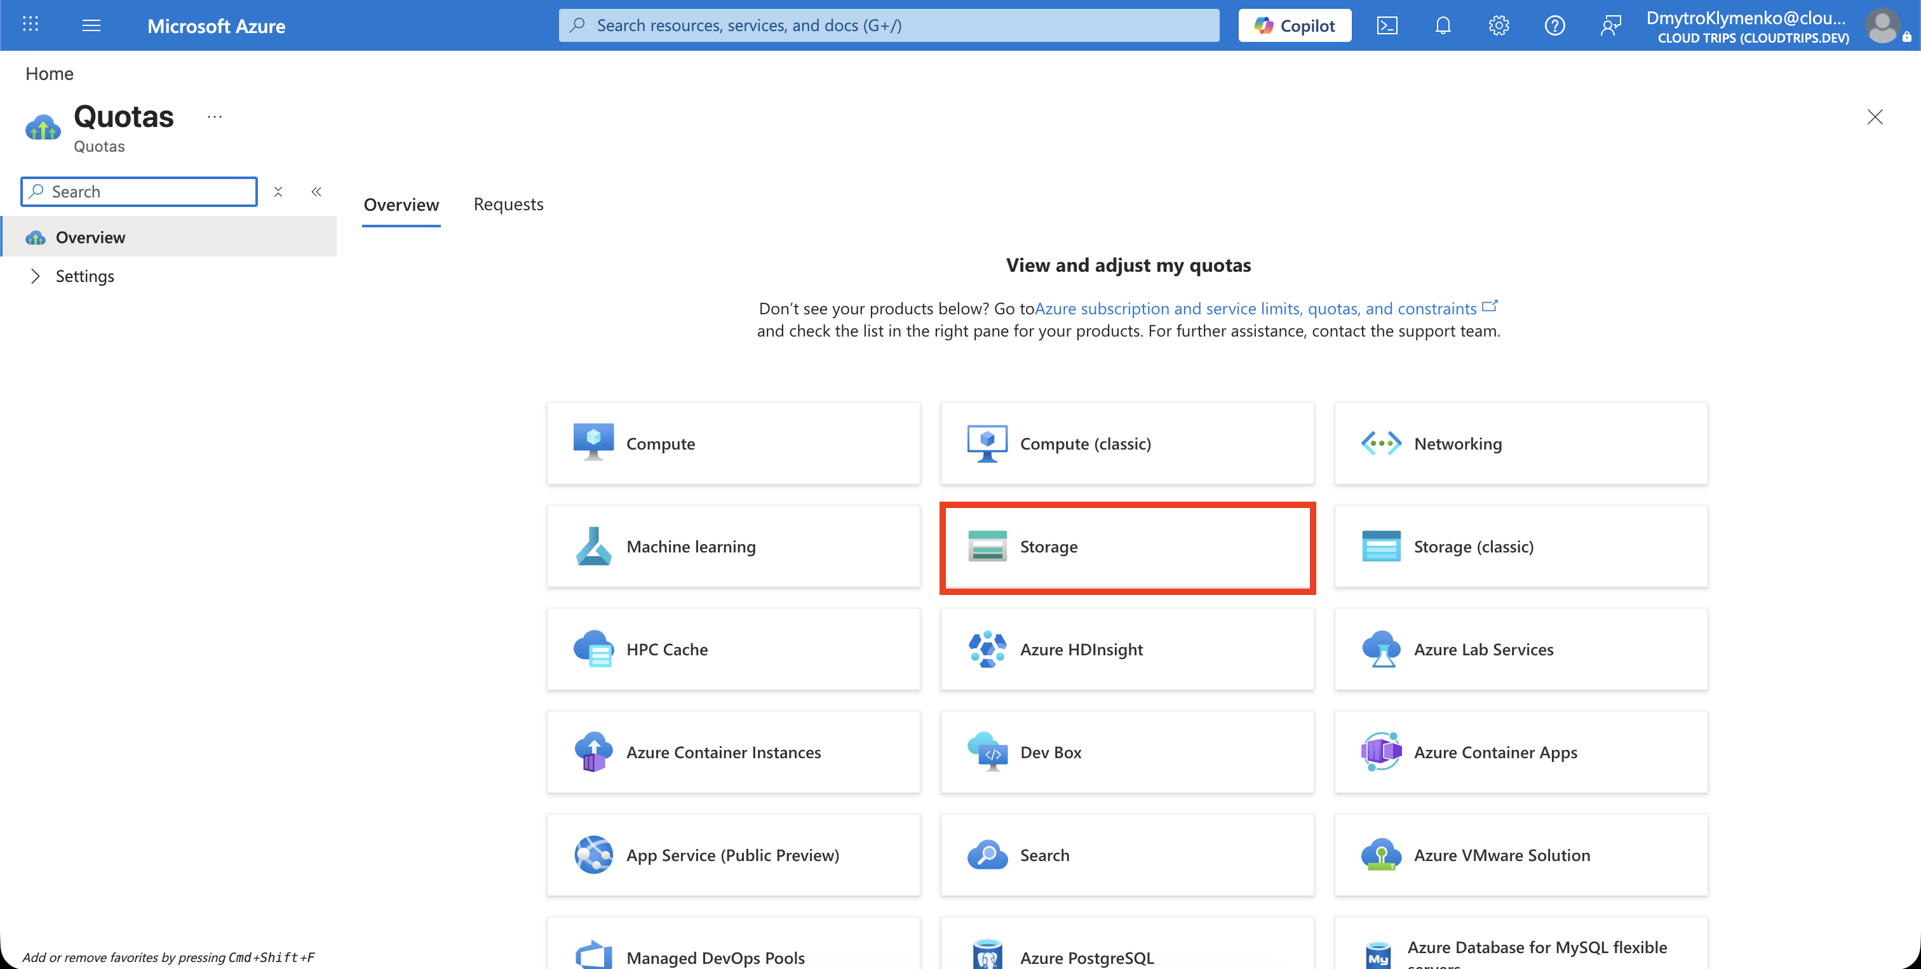Open the notifications bell
Screen dimensions: 1921x969
[1443, 25]
